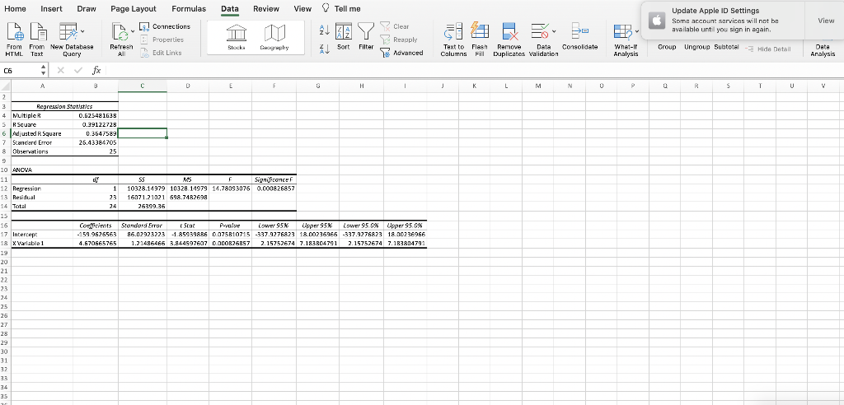Click the From HTML icon
The height and width of the screenshot is (405, 844).
click(15, 33)
